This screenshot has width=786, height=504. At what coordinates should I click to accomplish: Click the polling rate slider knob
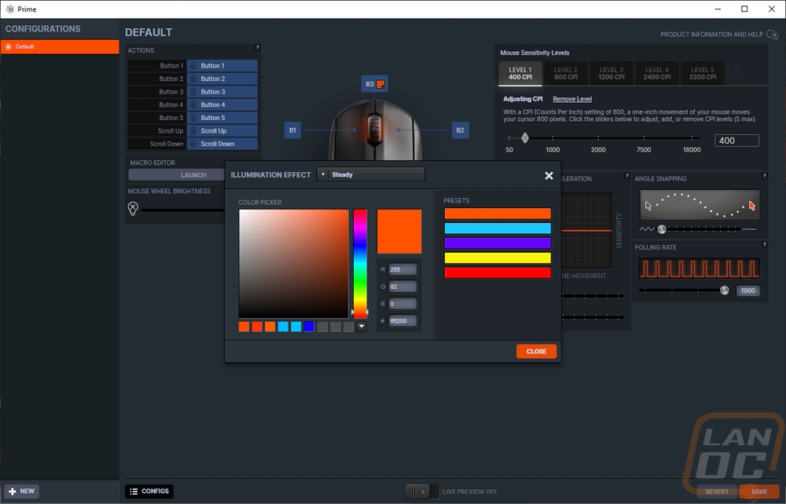[725, 290]
